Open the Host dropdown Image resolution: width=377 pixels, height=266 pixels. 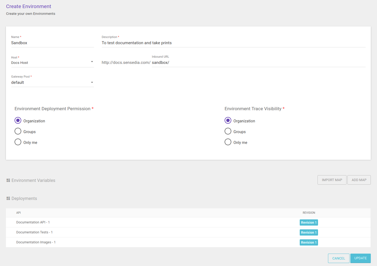click(52, 63)
